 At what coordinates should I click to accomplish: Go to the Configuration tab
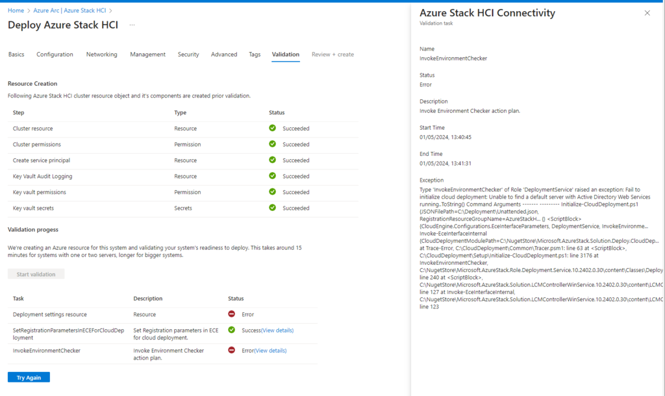(x=55, y=55)
